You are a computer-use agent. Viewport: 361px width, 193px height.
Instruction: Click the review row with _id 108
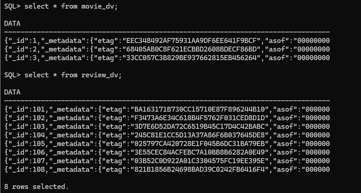coord(166,169)
